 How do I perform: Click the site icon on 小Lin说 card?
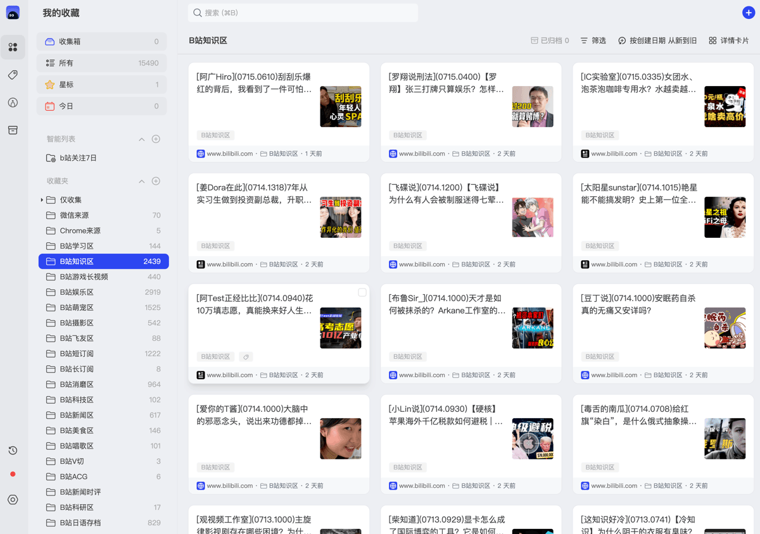(393, 486)
